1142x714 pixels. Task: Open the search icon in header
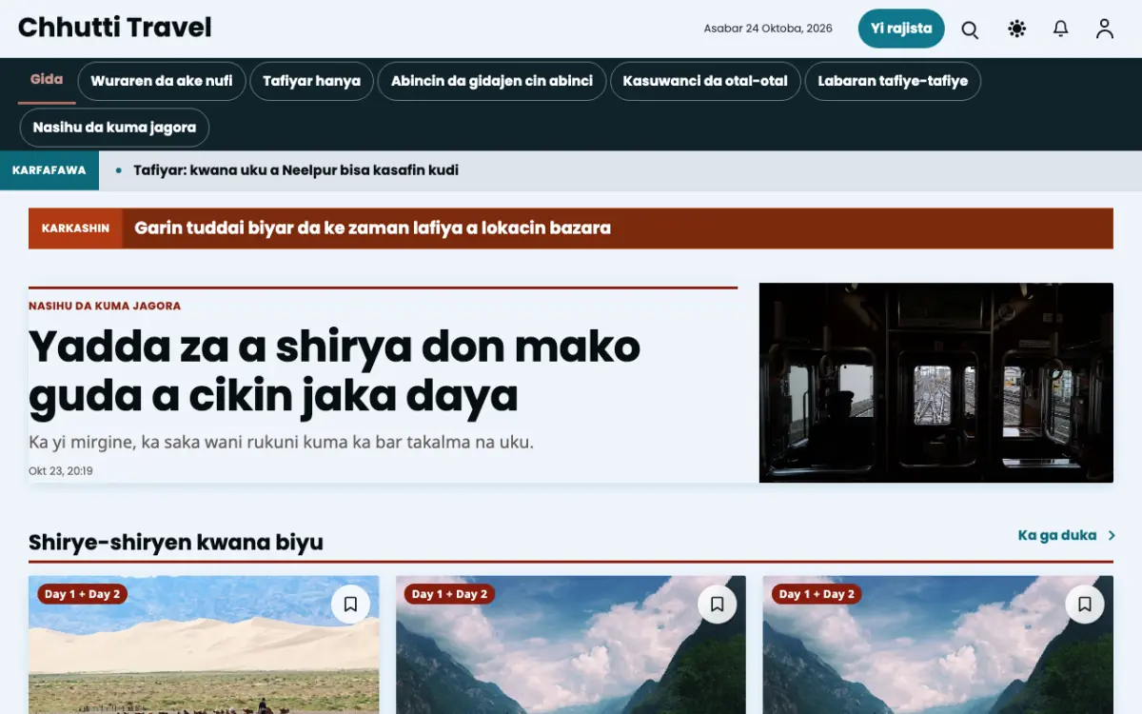pyautogui.click(x=970, y=30)
